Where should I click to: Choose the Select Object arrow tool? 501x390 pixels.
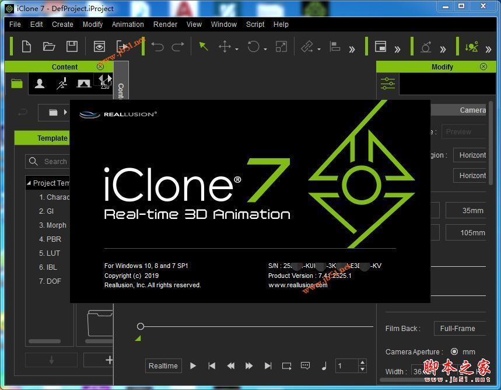[x=203, y=47]
